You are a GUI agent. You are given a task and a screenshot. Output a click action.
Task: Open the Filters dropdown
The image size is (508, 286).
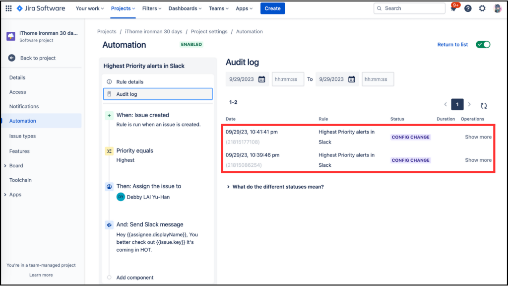tap(152, 8)
